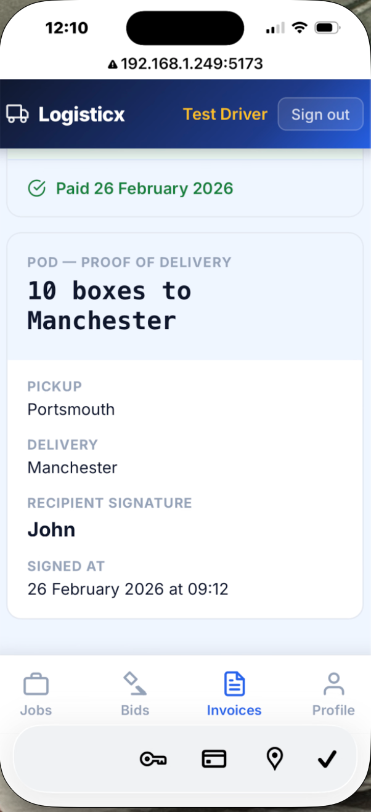Select the Invoices tab
The width and height of the screenshot is (371, 812).
pyautogui.click(x=234, y=695)
